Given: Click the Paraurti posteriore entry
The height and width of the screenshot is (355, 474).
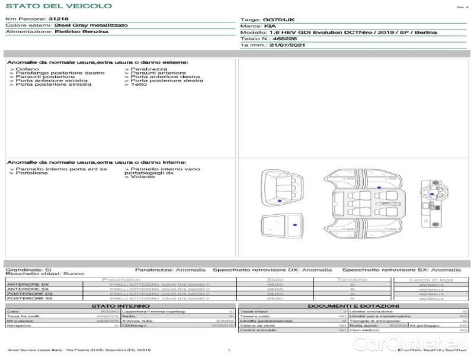Looking at the screenshot, I should (x=42, y=77).
